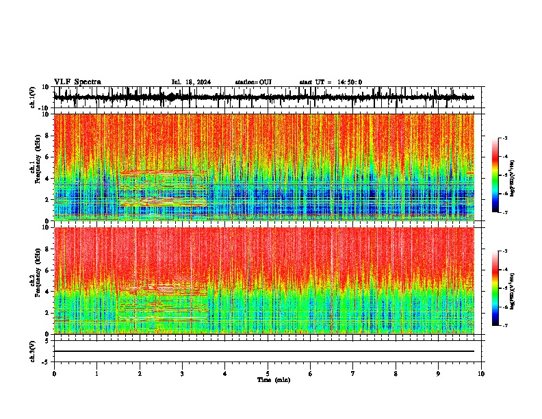Click the "-3" tick on ch.2 colorbar
Screen dimensions: 542x419
pos(504,251)
